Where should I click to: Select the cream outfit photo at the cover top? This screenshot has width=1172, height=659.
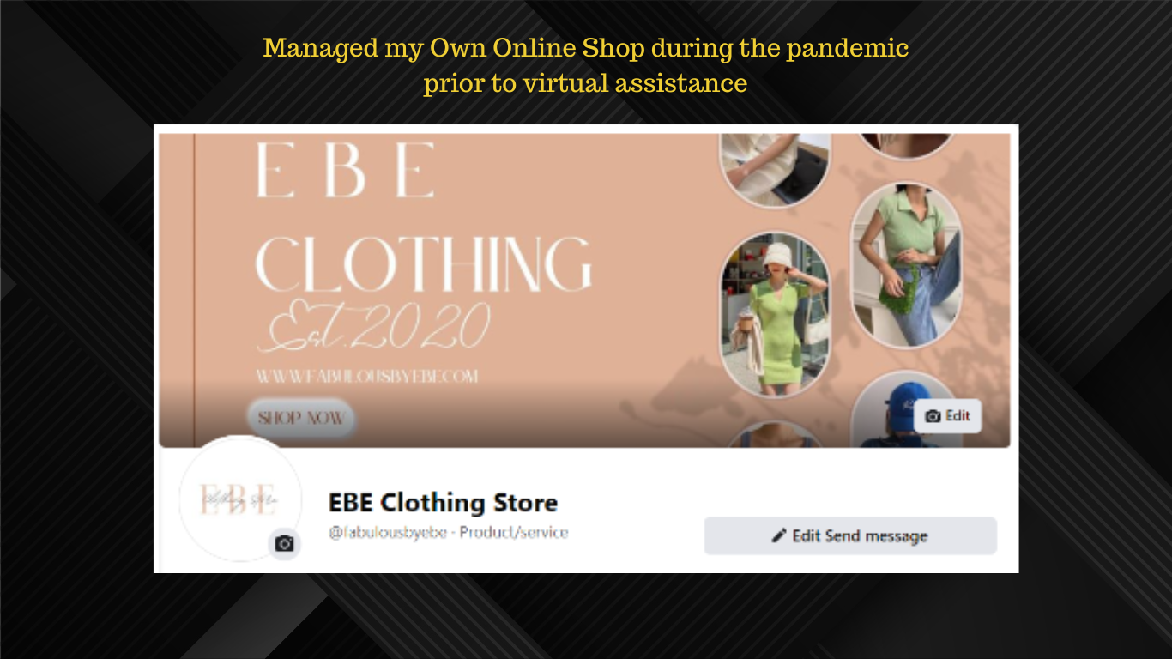click(x=775, y=170)
